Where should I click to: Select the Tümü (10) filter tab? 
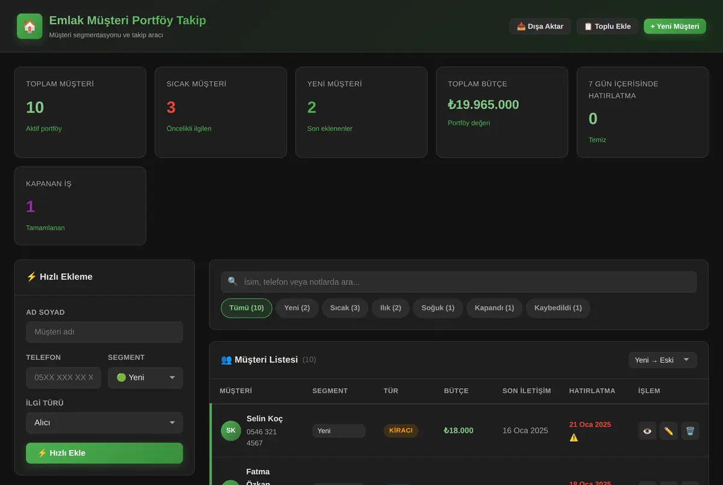coord(246,308)
